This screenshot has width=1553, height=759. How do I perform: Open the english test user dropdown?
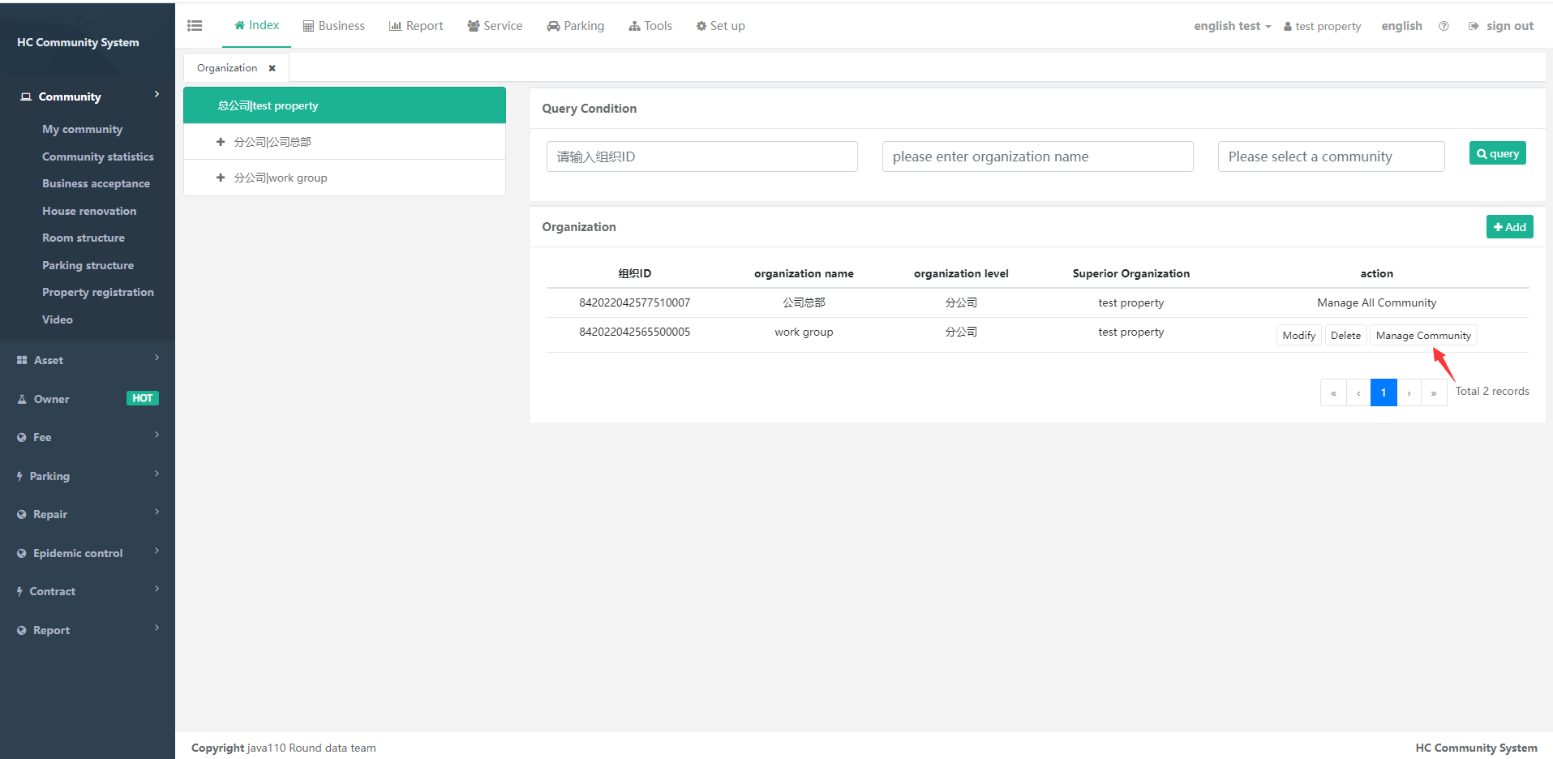(x=1231, y=26)
